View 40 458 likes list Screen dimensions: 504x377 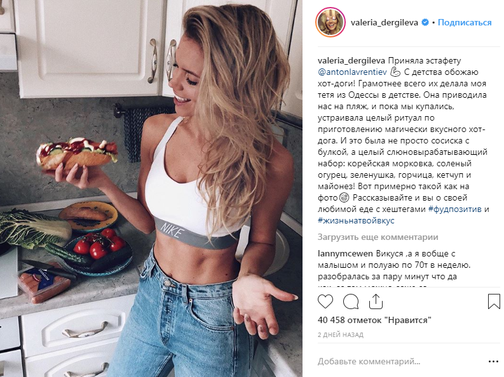pos(374,320)
